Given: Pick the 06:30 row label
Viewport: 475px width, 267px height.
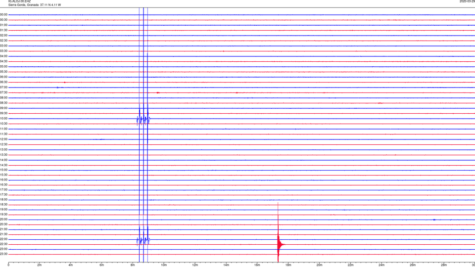Looking at the screenshot, I should click(x=4, y=82).
